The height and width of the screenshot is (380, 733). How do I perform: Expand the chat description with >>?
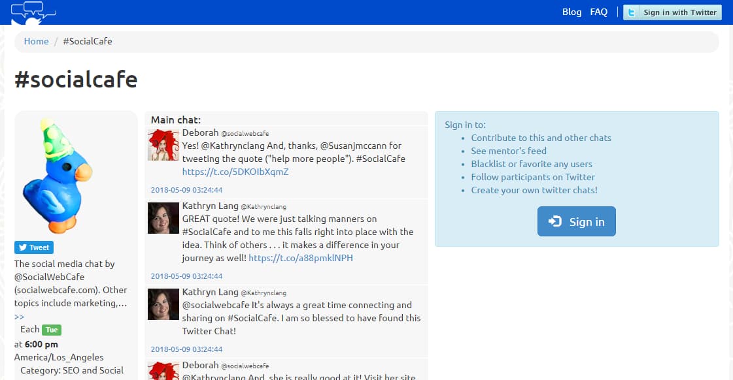point(19,316)
